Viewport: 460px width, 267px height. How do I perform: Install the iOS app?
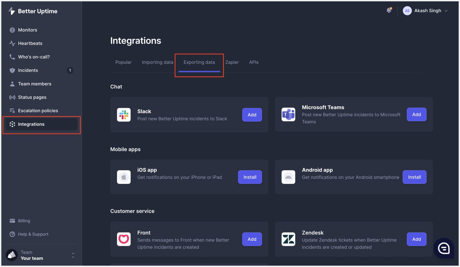click(x=250, y=177)
